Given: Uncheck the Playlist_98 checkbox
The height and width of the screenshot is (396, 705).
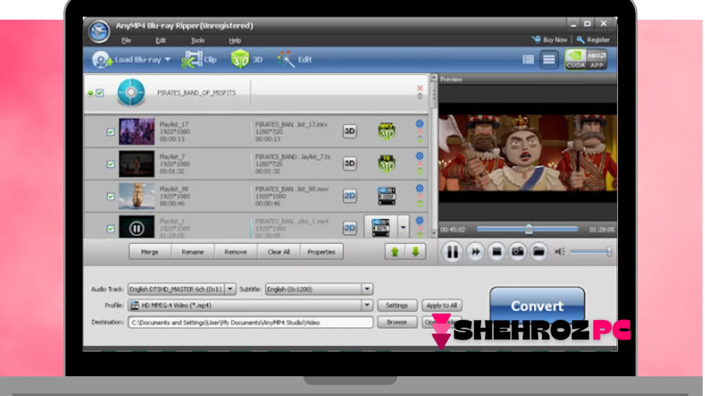Looking at the screenshot, I should tap(111, 196).
